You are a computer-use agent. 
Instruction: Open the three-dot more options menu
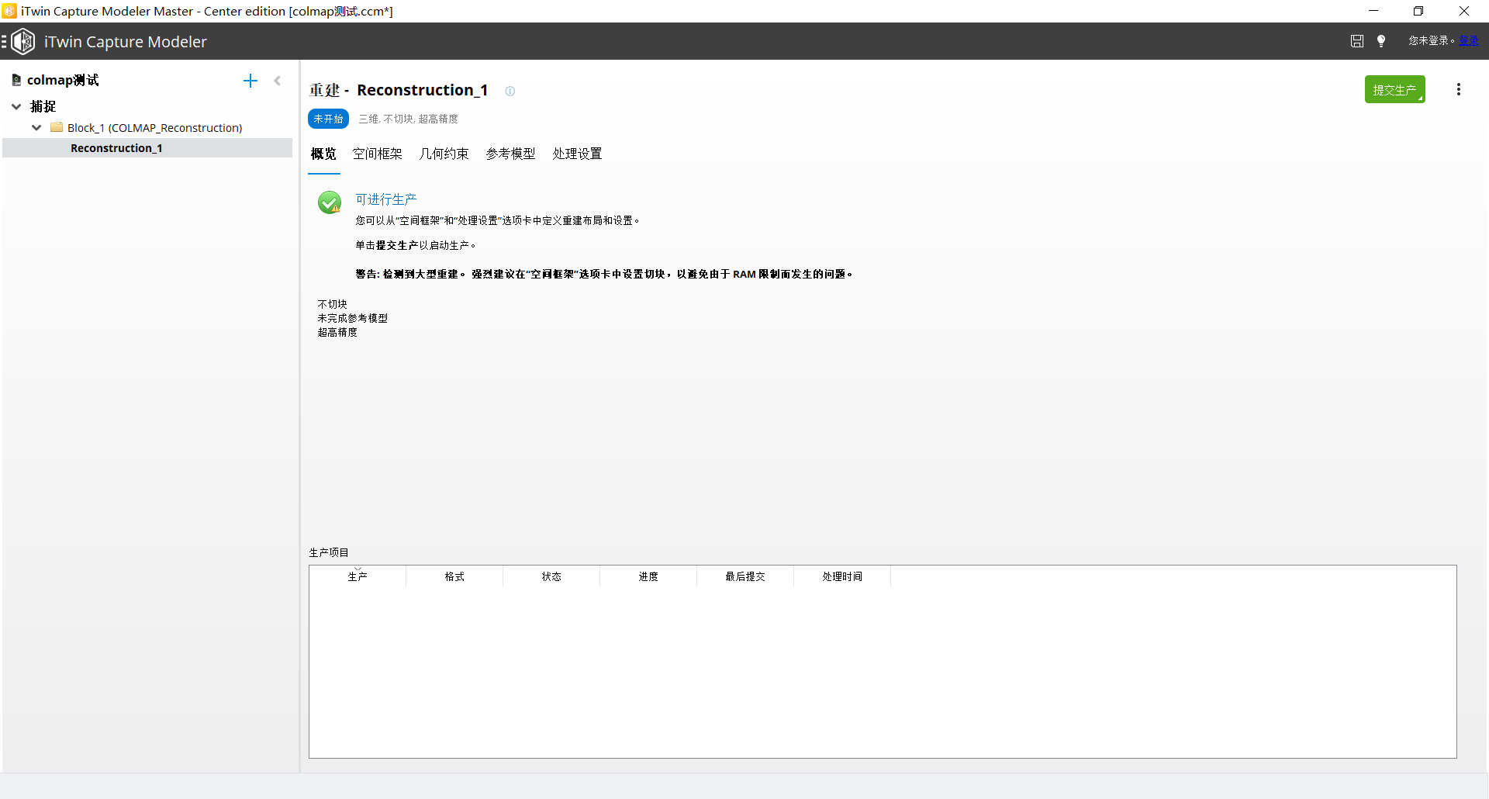[1458, 90]
